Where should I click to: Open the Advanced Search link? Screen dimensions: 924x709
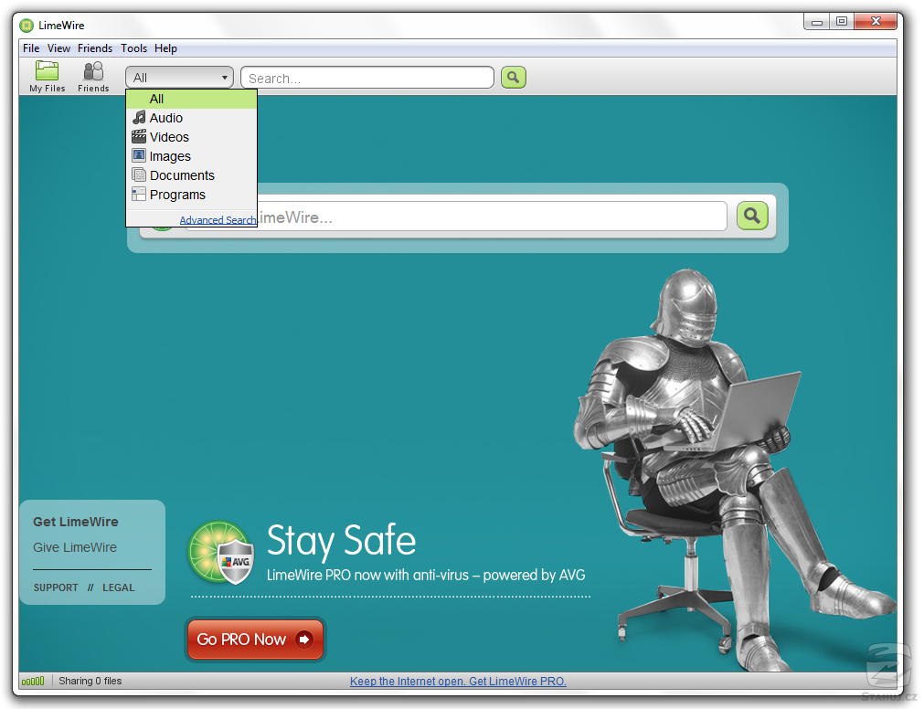pos(218,219)
